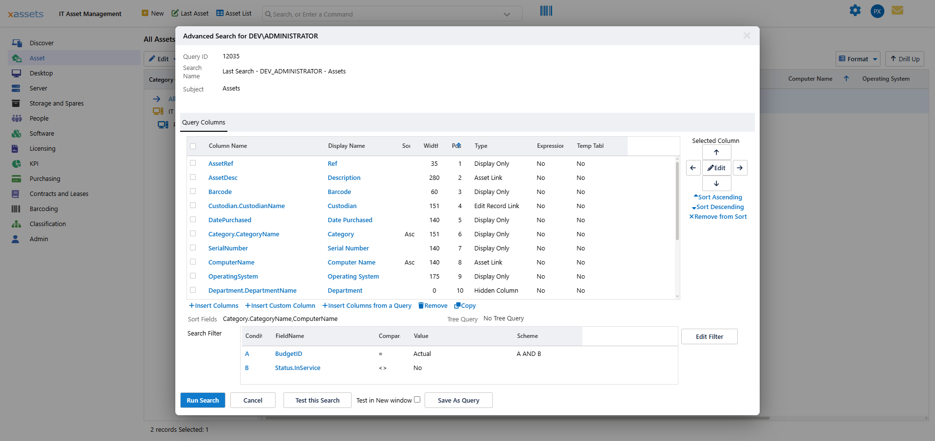Click Insert Custom Column link
Viewport: 935px width, 441px height.
click(280, 305)
